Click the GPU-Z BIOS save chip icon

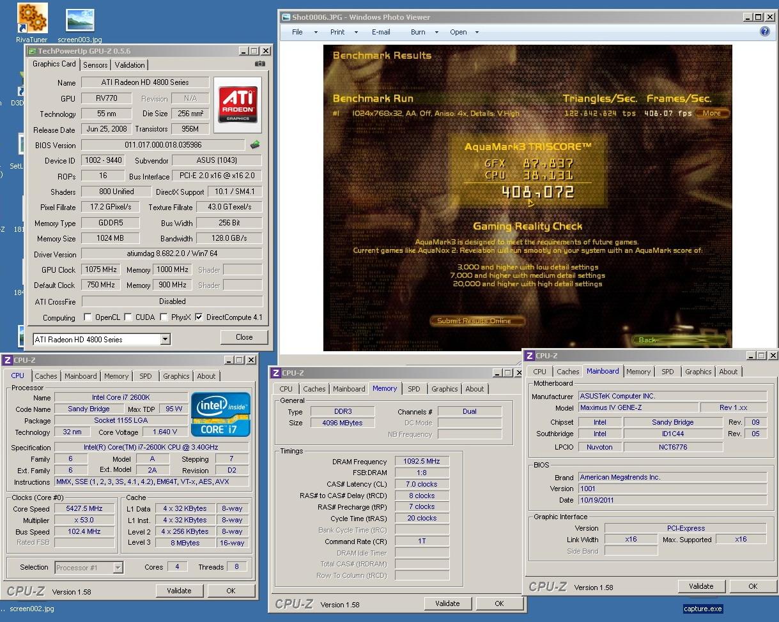255,145
